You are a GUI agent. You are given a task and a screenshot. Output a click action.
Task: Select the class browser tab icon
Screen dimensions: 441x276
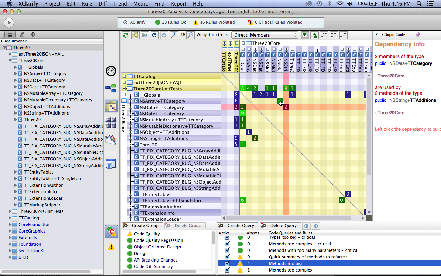[10, 34]
